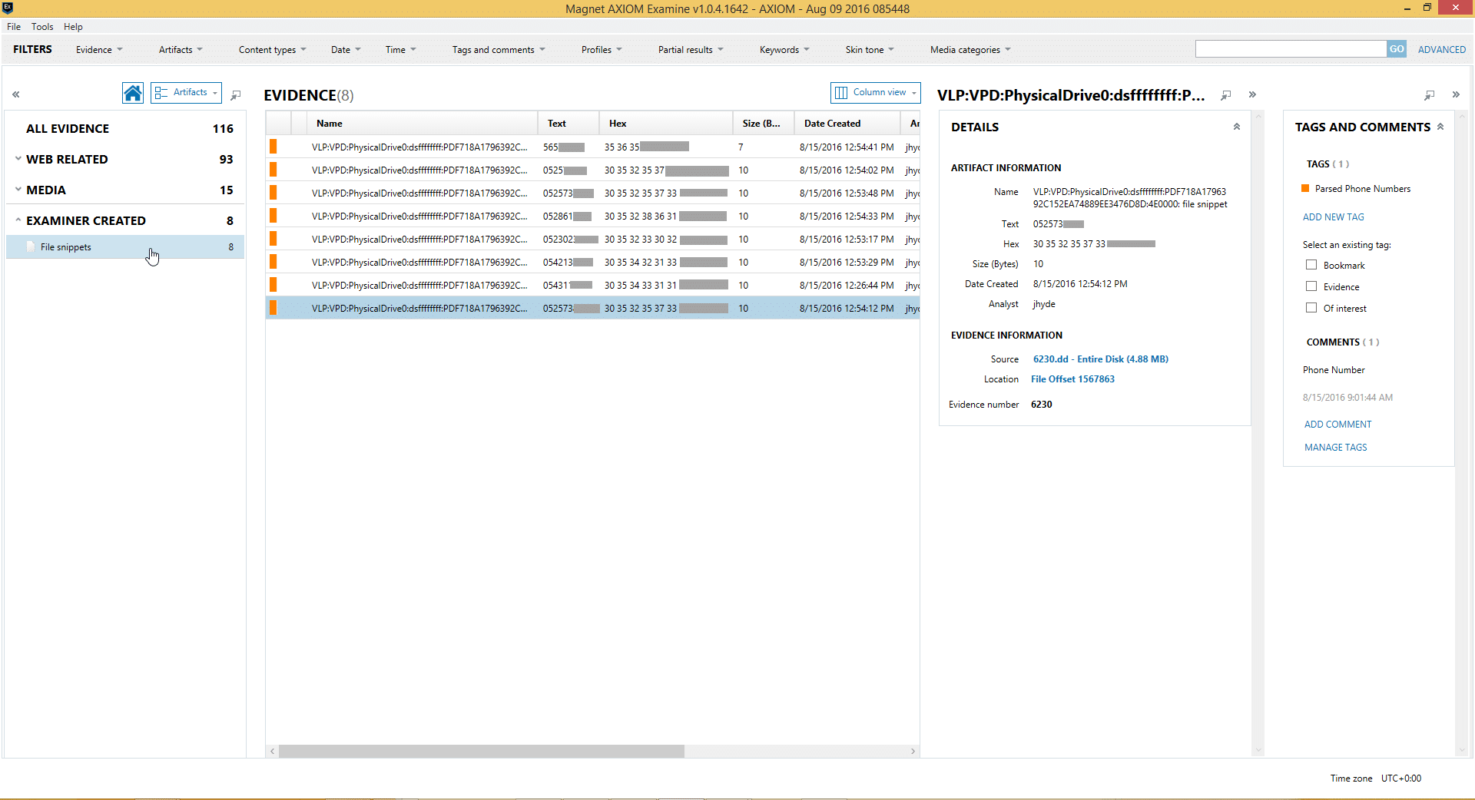Screen dimensions: 1475x800
Task: Pin the Tags and Comments panel
Action: point(1429,95)
